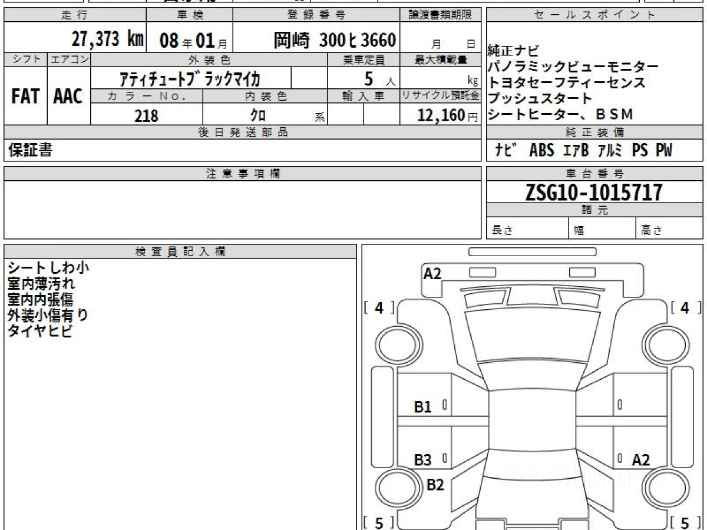Select the AAC air conditioner value

pyautogui.click(x=68, y=97)
